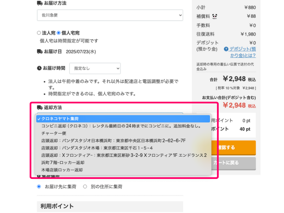Click the truck icon next to 返却方法
The height and width of the screenshot is (213, 284).
(x=40, y=108)
